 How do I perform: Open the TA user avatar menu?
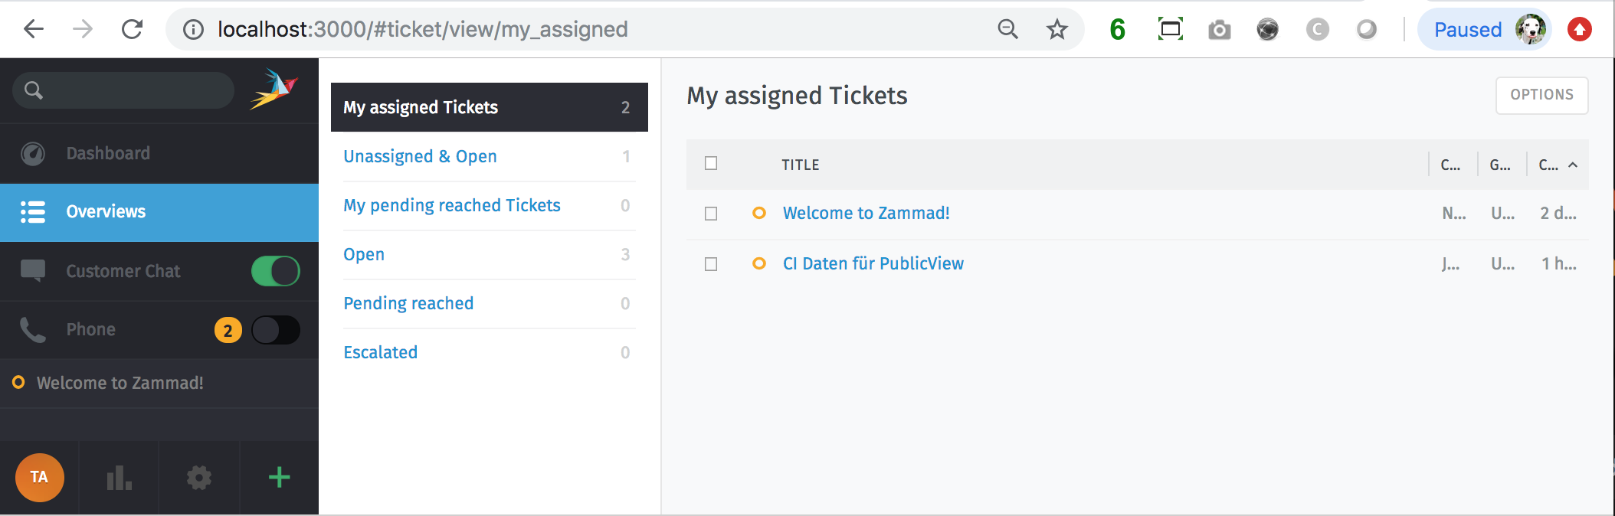click(x=39, y=478)
